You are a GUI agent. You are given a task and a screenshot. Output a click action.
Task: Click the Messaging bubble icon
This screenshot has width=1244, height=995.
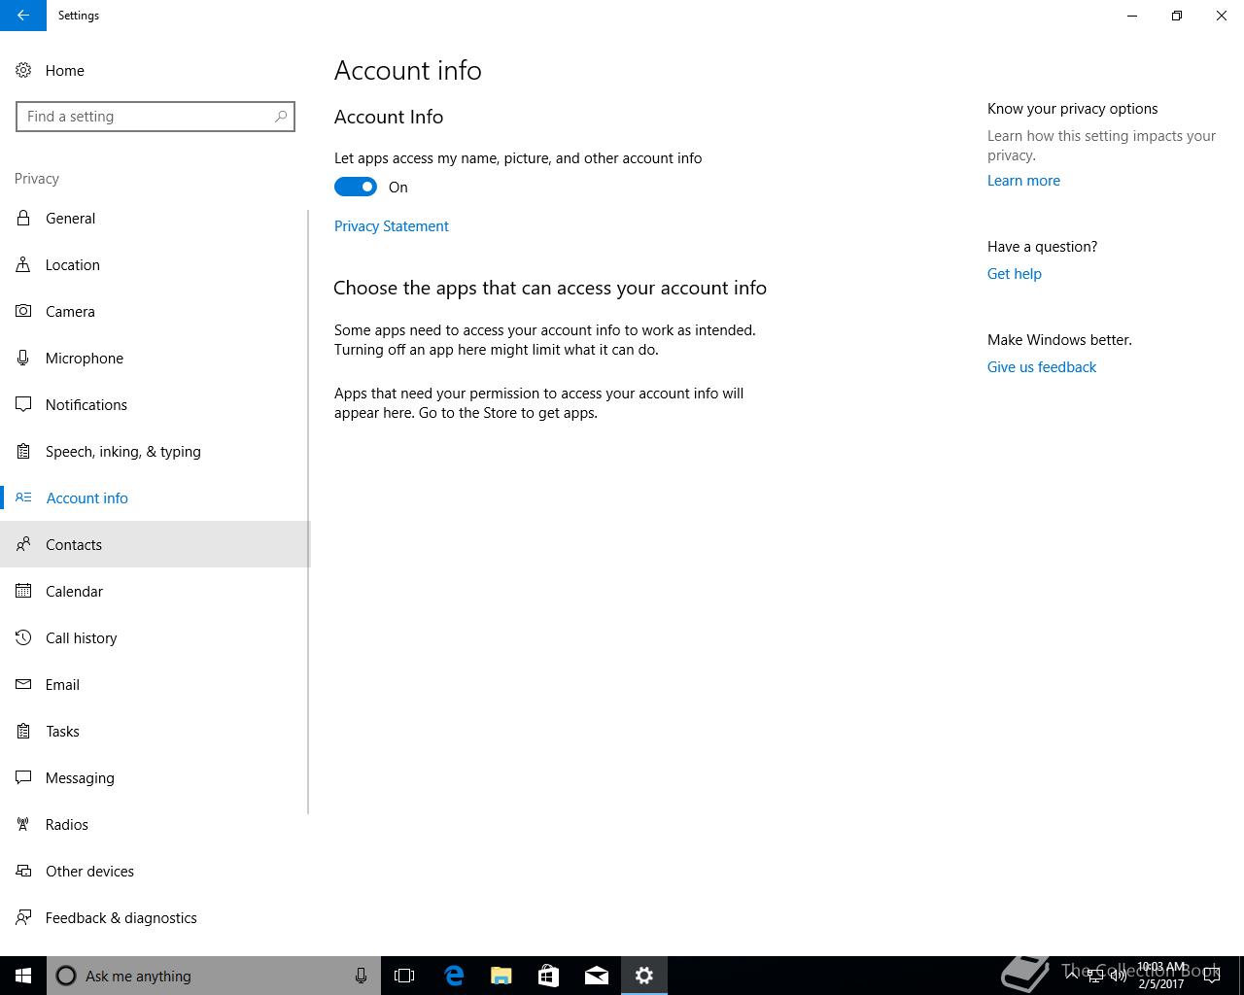pos(23,777)
